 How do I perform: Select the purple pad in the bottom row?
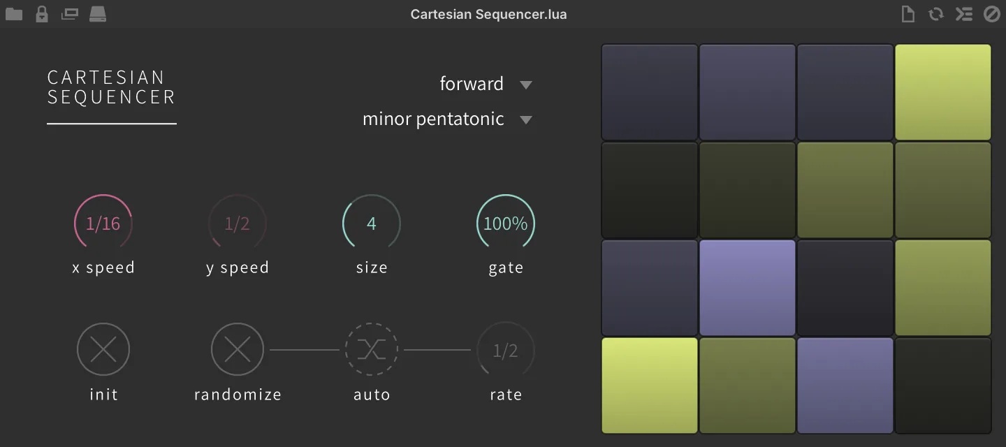[x=845, y=386]
